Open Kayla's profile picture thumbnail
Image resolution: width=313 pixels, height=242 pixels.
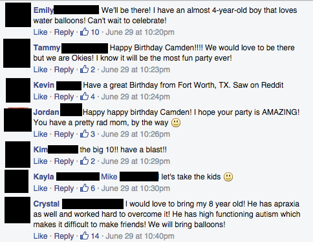(x=17, y=181)
